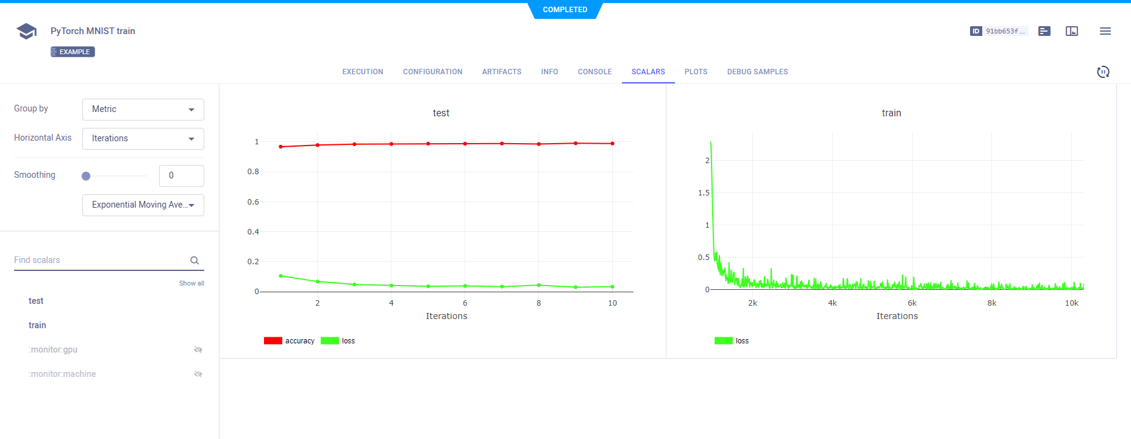Open Horizontal Axis Iterations dropdown
The height and width of the screenshot is (439, 1131).
tap(143, 139)
